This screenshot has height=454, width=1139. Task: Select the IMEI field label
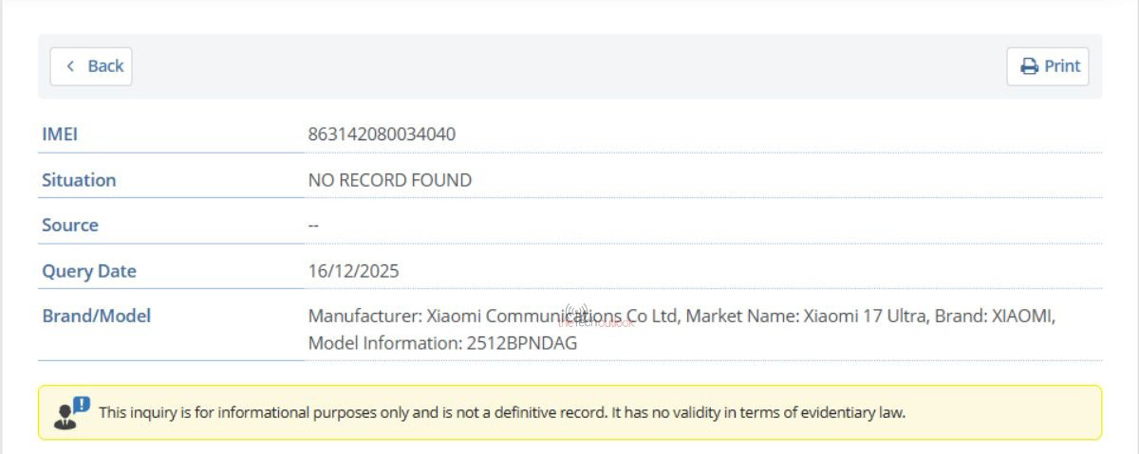pyautogui.click(x=60, y=135)
